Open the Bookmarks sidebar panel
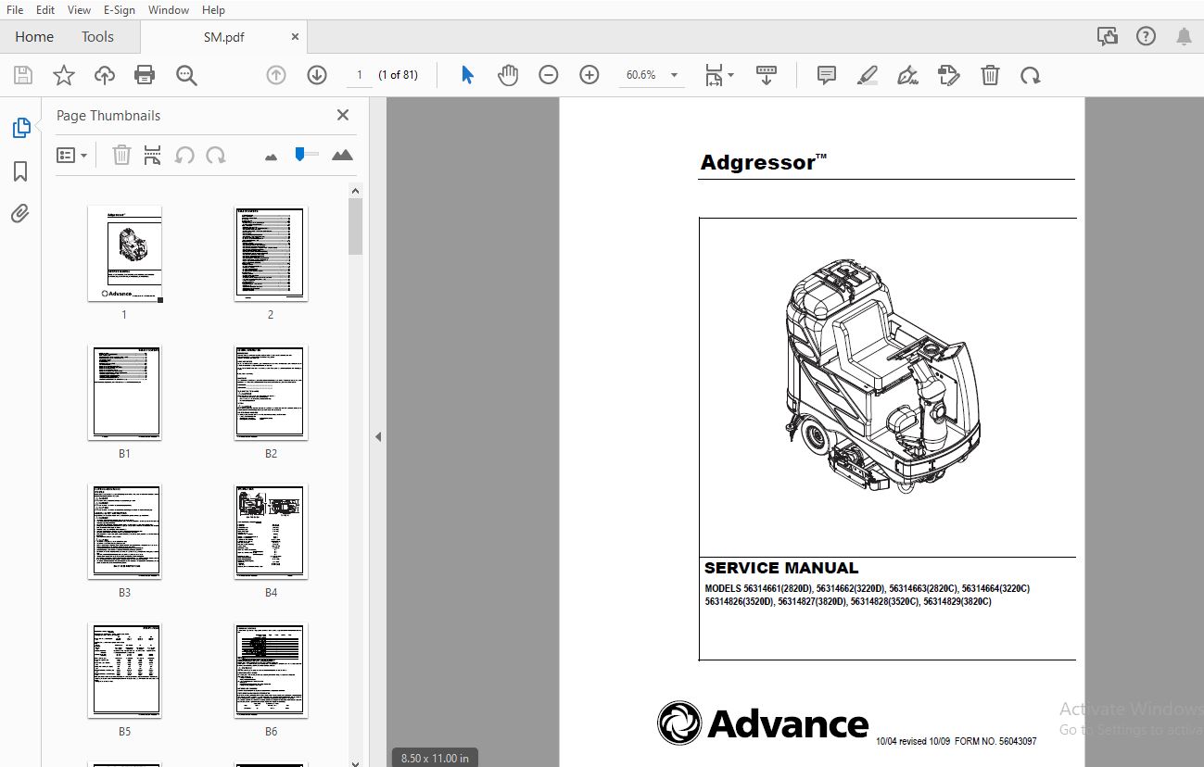This screenshot has height=767, width=1204. (x=20, y=171)
